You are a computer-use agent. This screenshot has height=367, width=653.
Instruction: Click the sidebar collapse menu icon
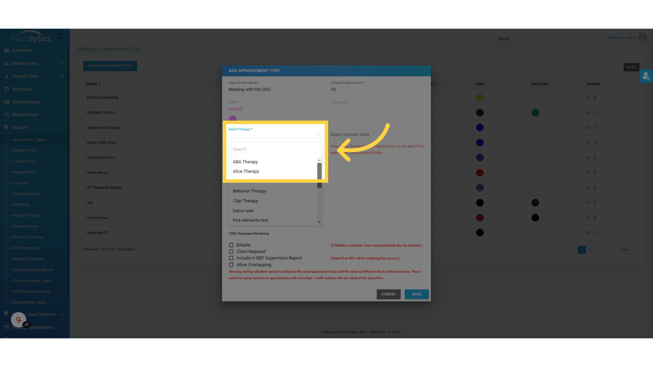coord(60,36)
